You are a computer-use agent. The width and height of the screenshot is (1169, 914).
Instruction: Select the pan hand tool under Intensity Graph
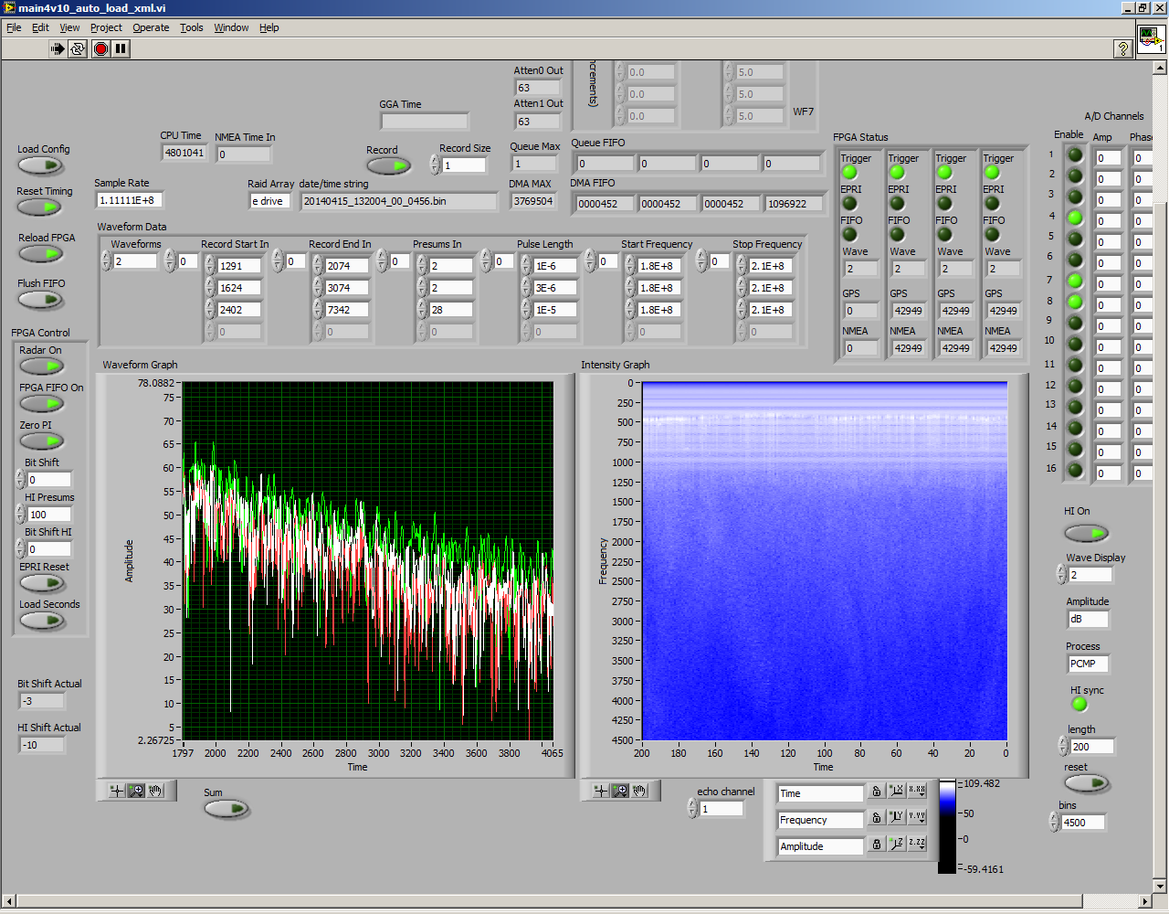(x=640, y=791)
